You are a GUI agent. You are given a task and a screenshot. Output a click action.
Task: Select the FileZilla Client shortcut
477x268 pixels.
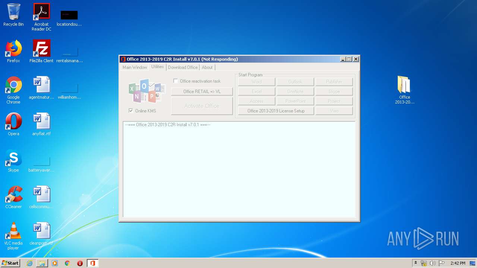pyautogui.click(x=41, y=51)
